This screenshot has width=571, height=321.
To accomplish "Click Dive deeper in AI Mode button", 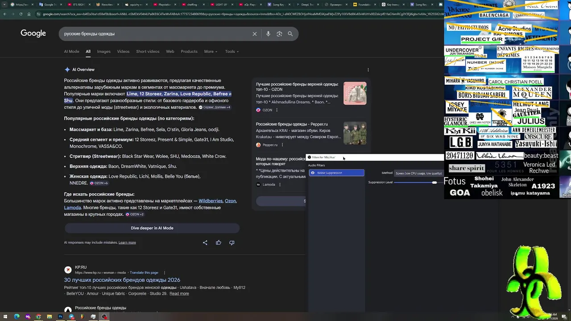I will pyautogui.click(x=152, y=228).
